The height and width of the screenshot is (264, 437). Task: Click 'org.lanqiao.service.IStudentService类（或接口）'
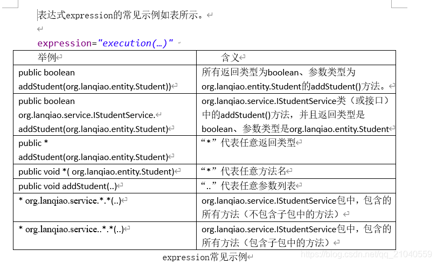coord(295,101)
